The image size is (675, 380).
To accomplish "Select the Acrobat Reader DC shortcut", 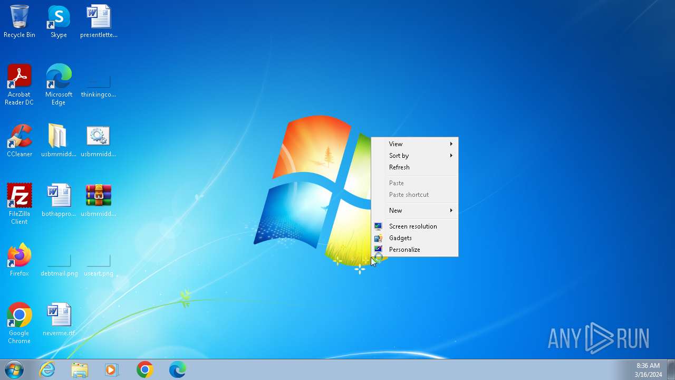I will pyautogui.click(x=20, y=85).
